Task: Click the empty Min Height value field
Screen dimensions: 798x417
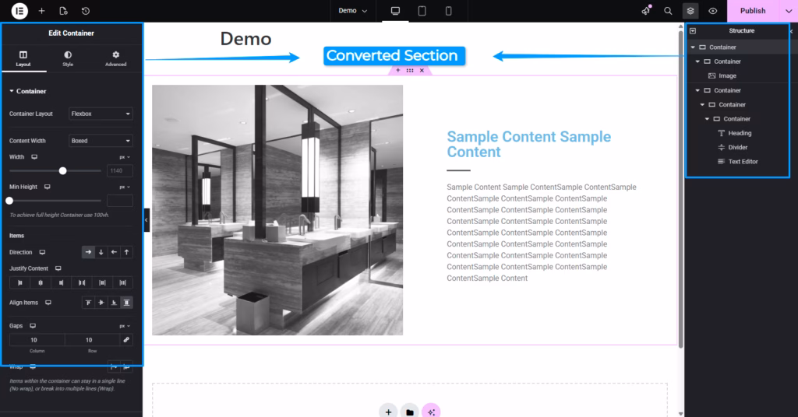Action: 120,201
